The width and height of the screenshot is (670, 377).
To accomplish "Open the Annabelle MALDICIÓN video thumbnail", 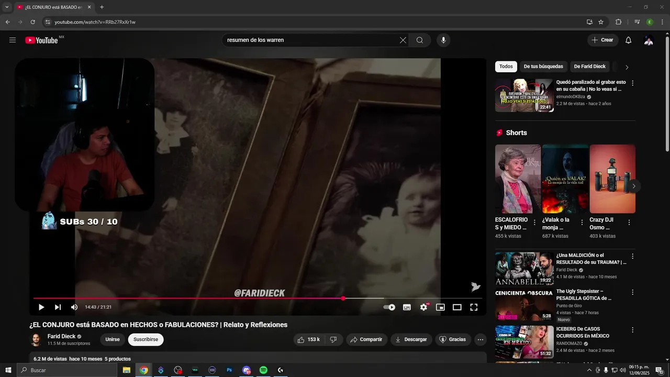I will pos(524,269).
